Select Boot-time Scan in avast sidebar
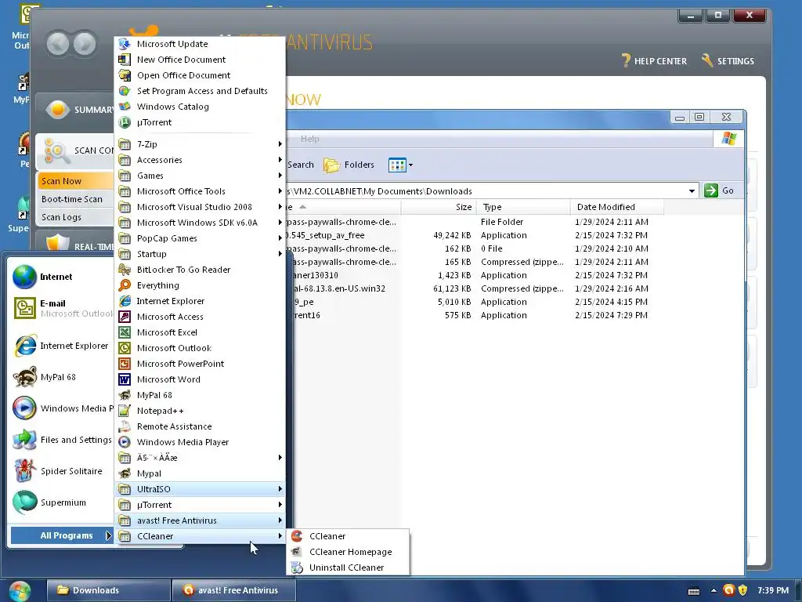The height and width of the screenshot is (602, 802). click(75, 199)
